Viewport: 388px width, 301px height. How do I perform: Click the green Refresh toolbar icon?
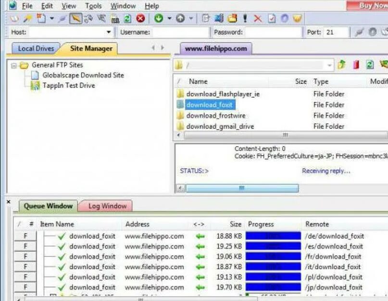[128, 19]
